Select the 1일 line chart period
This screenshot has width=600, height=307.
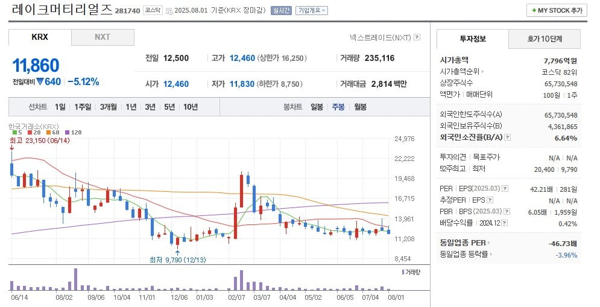coord(60,107)
